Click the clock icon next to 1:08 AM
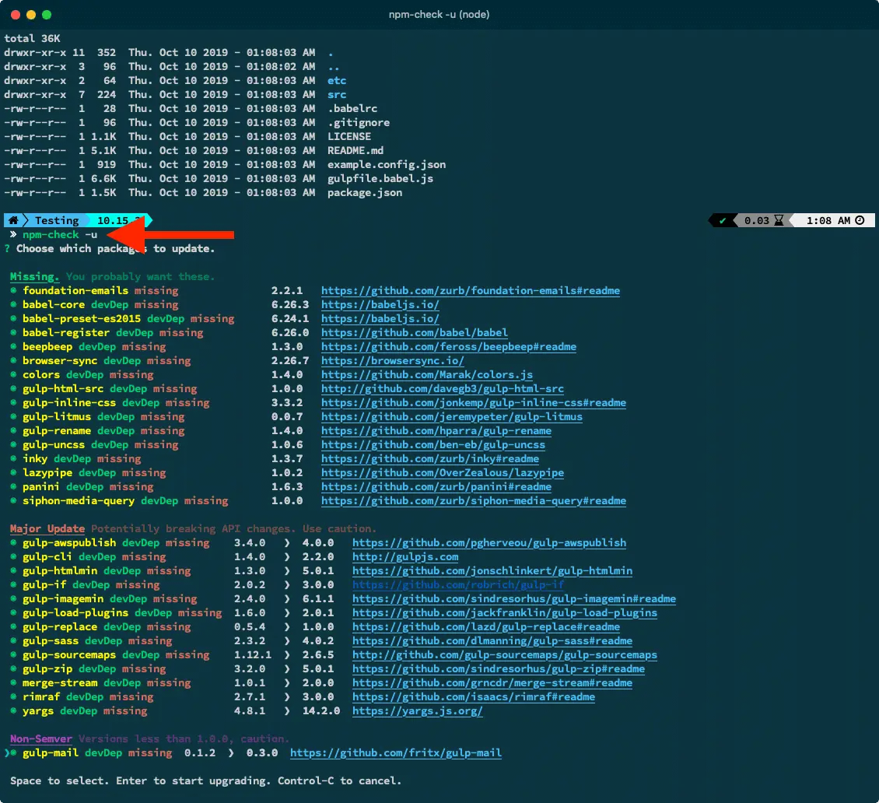The image size is (879, 803). point(860,220)
